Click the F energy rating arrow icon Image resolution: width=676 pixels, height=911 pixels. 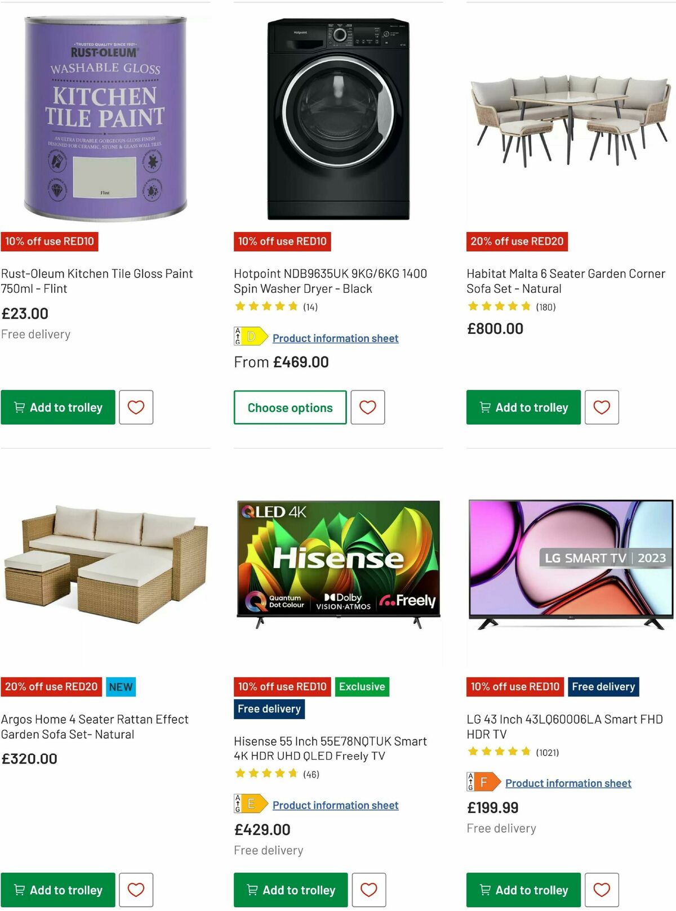(483, 782)
